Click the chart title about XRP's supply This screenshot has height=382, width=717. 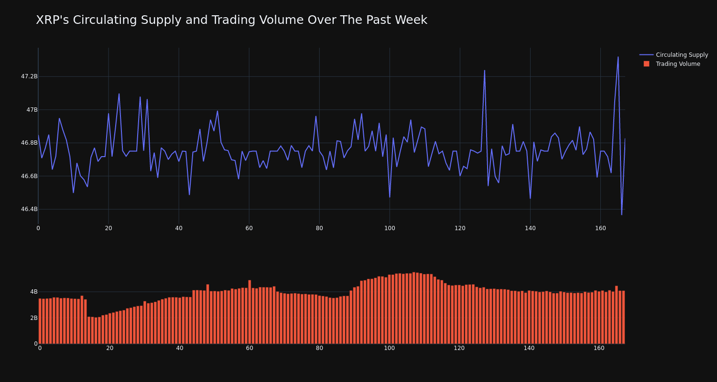tap(231, 20)
